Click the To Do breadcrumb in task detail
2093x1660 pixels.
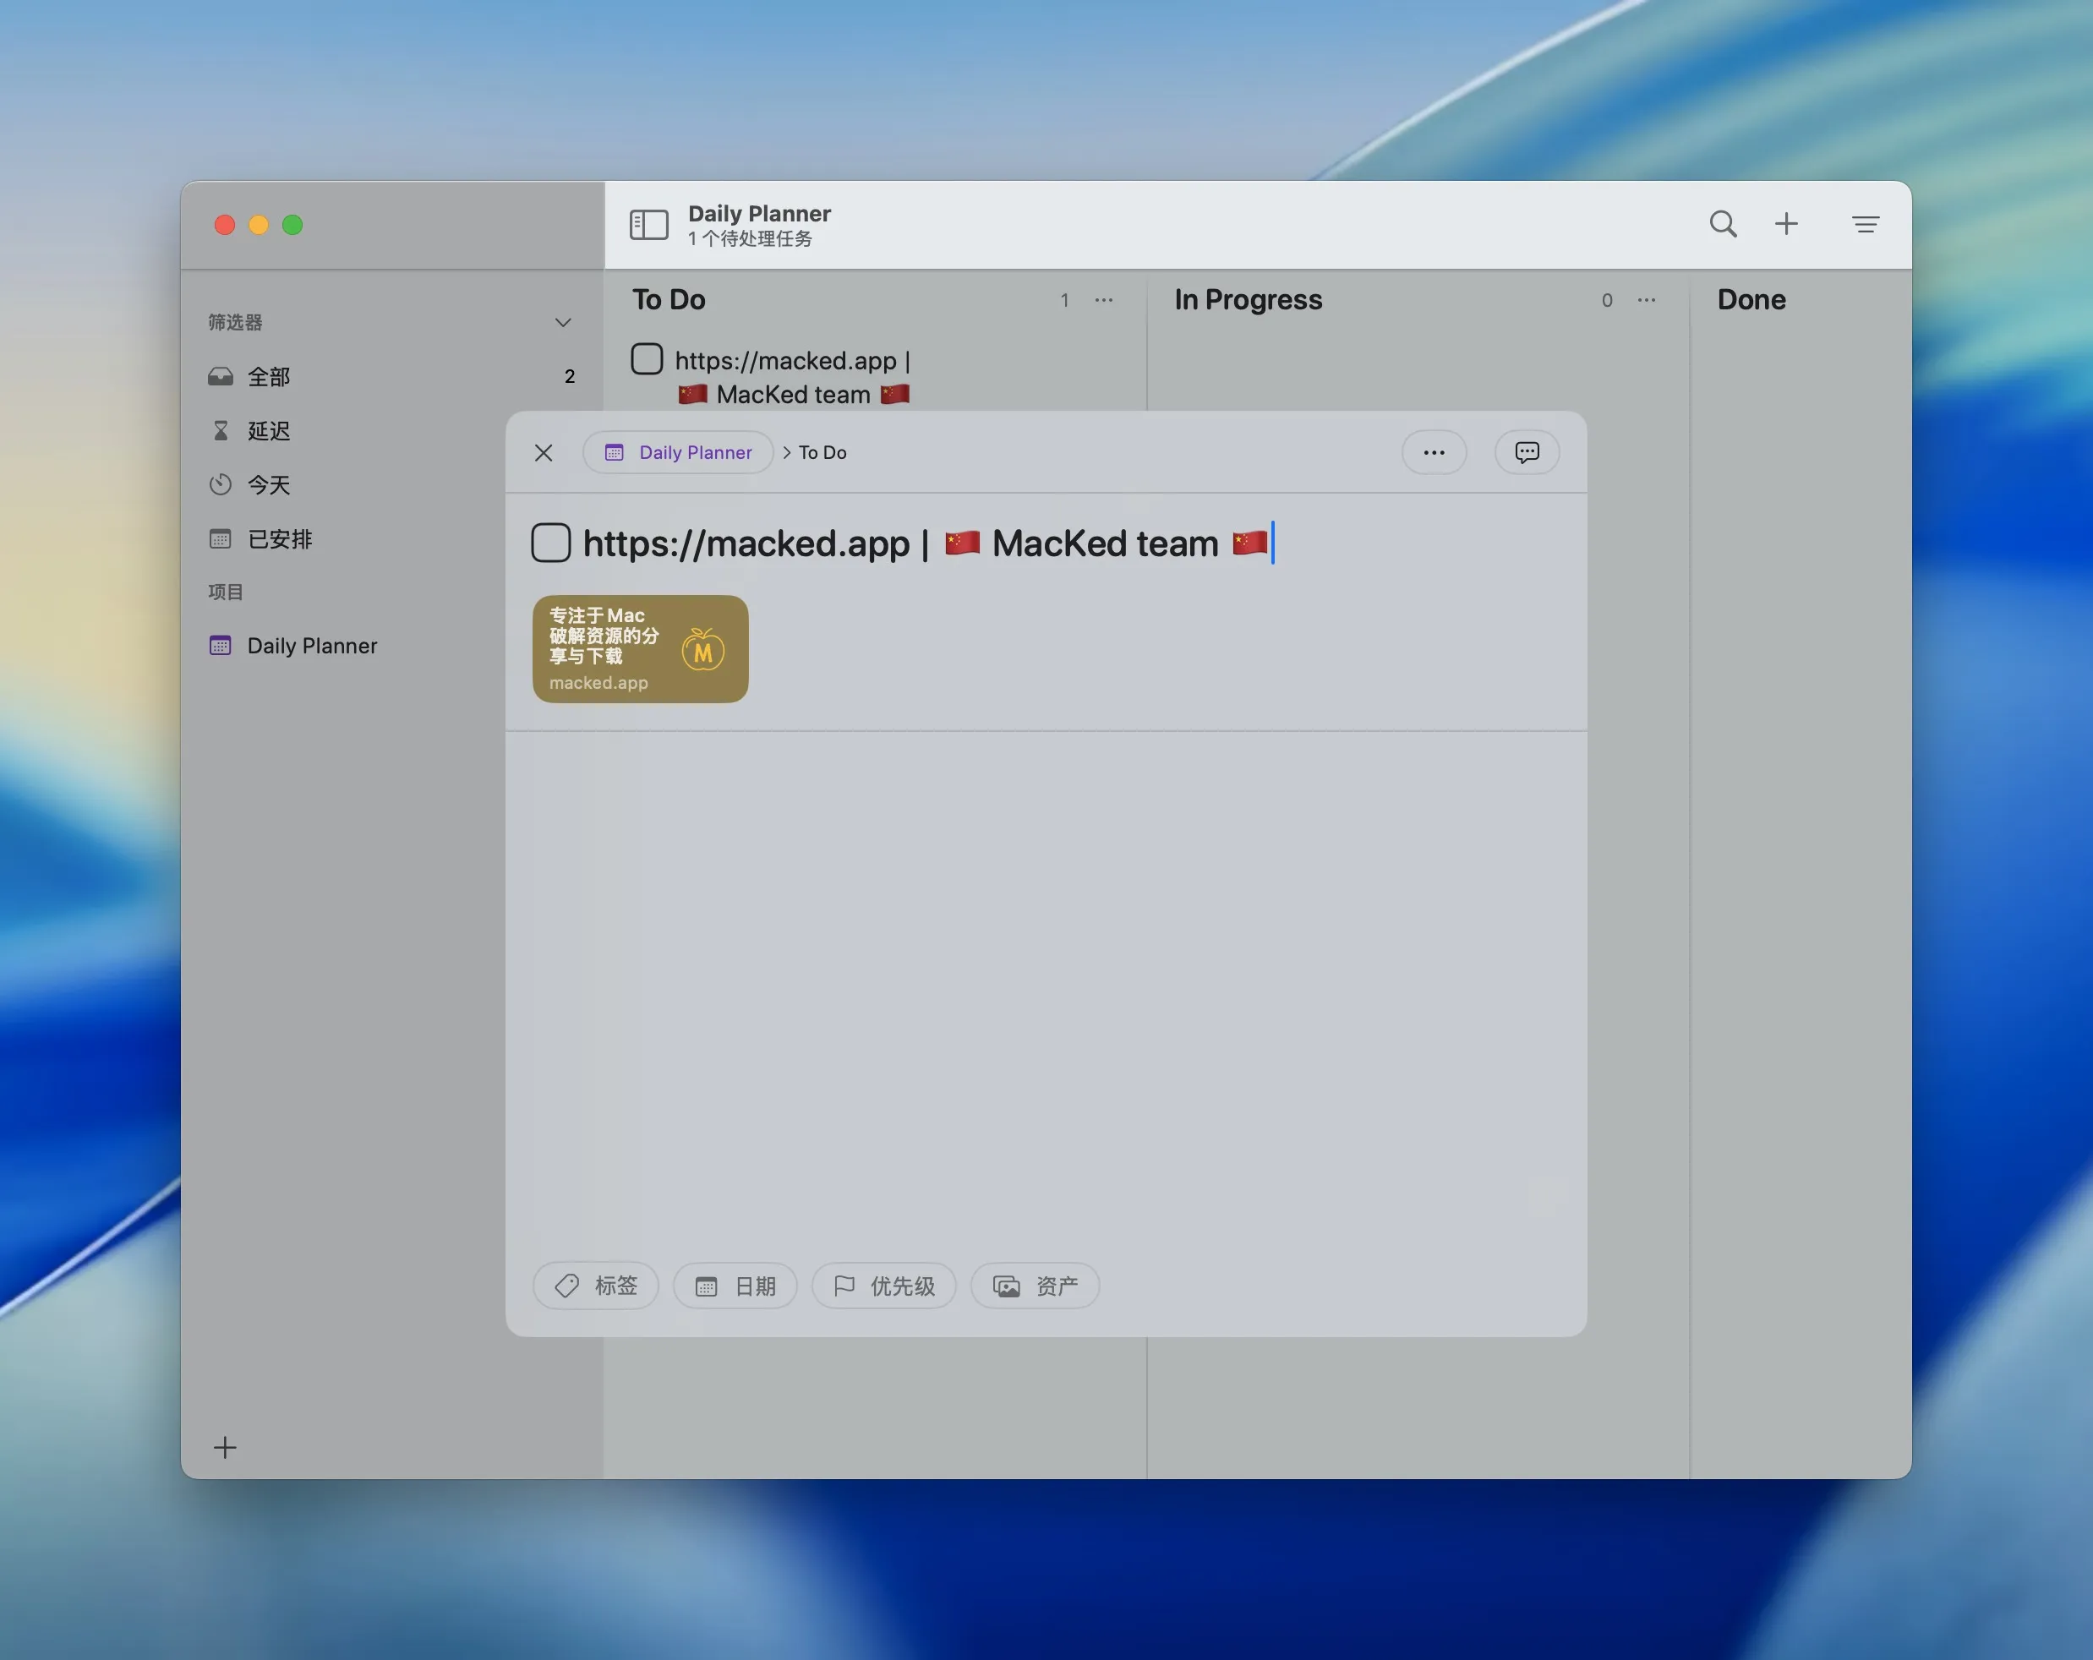[x=822, y=451]
